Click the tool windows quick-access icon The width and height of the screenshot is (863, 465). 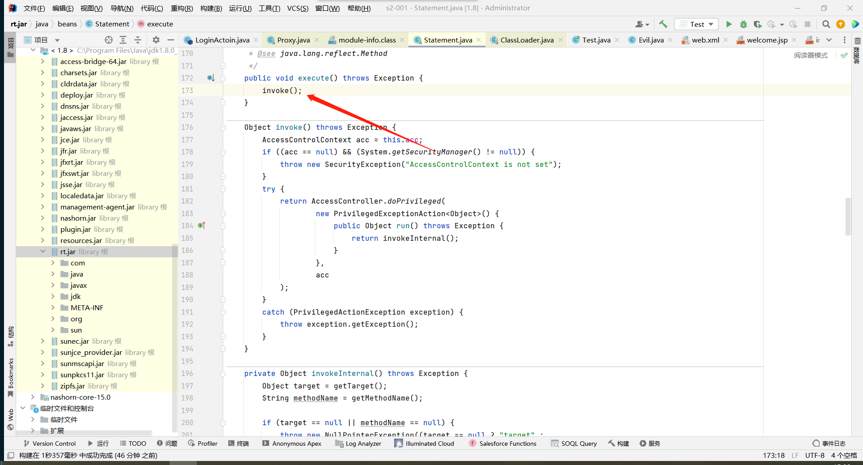click(11, 456)
